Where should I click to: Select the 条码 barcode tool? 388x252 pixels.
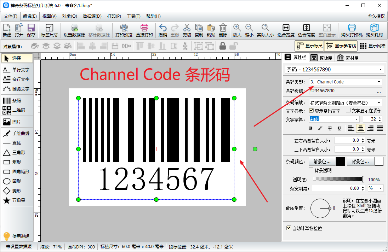tap(17, 101)
